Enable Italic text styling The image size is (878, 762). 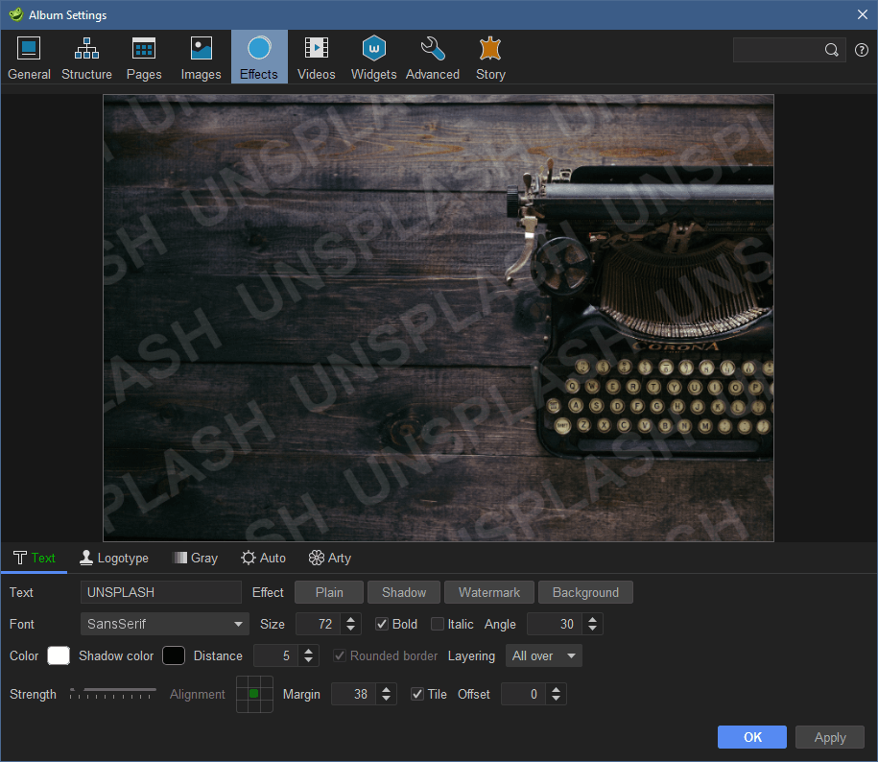tap(437, 624)
